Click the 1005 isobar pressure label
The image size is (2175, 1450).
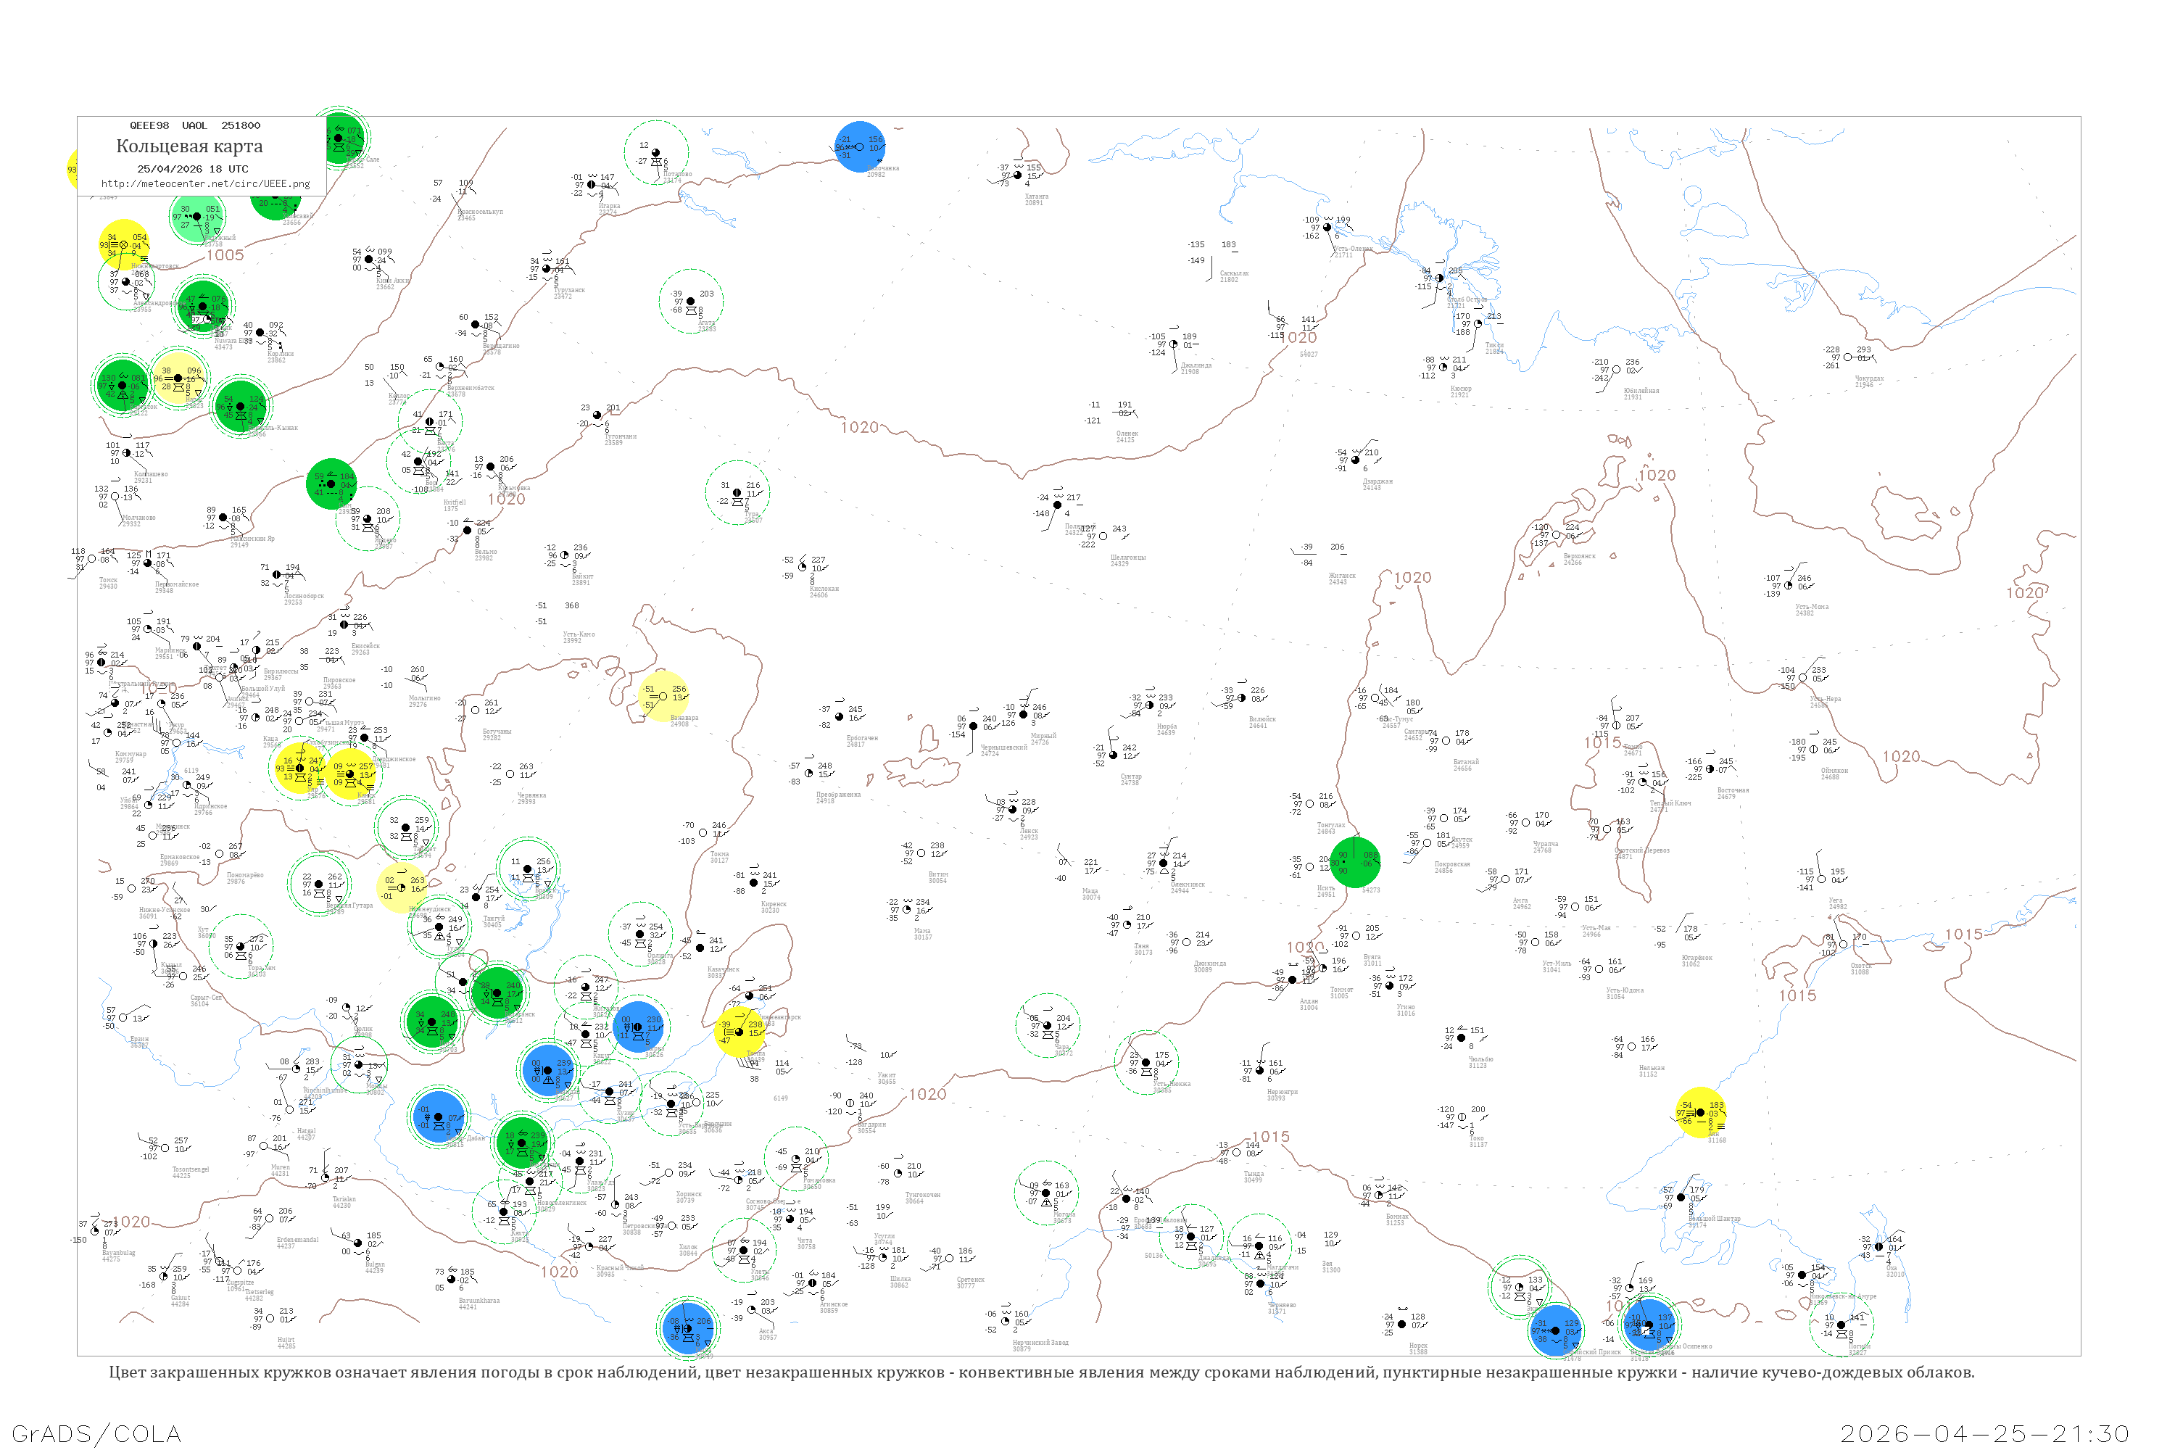click(225, 255)
